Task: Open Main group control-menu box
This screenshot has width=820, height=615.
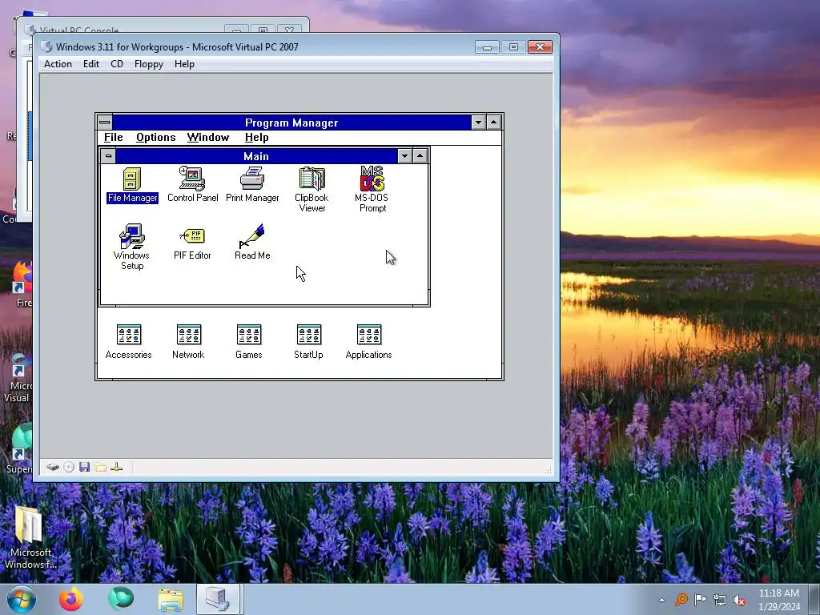Action: 108,156
